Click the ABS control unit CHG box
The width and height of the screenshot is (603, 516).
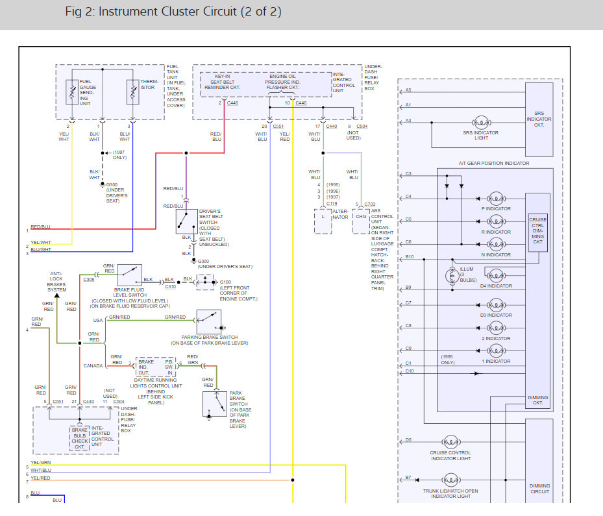[361, 221]
